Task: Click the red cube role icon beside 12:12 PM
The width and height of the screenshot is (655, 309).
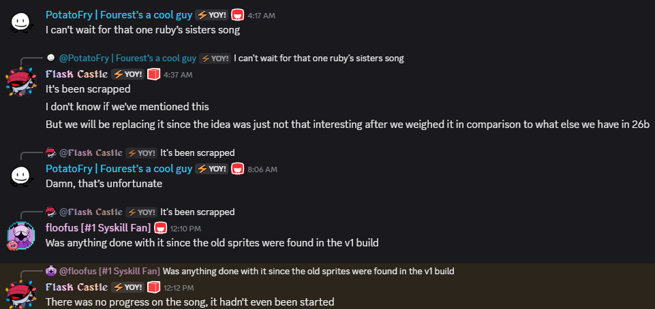Action: coord(154,287)
